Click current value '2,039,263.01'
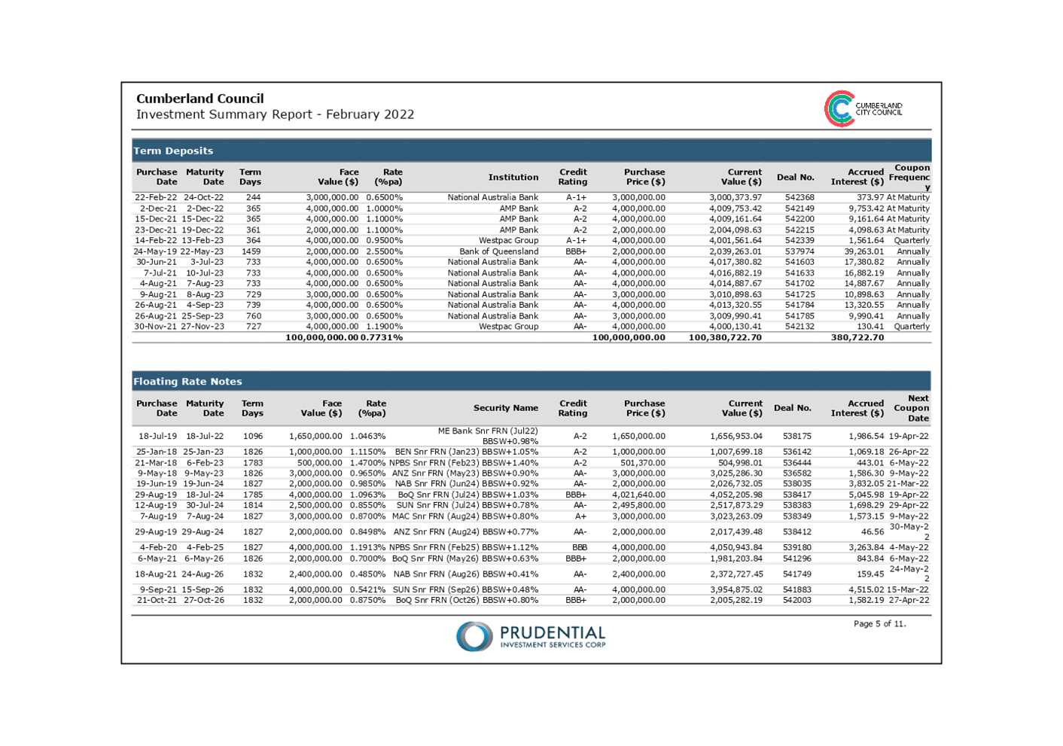 735,251
